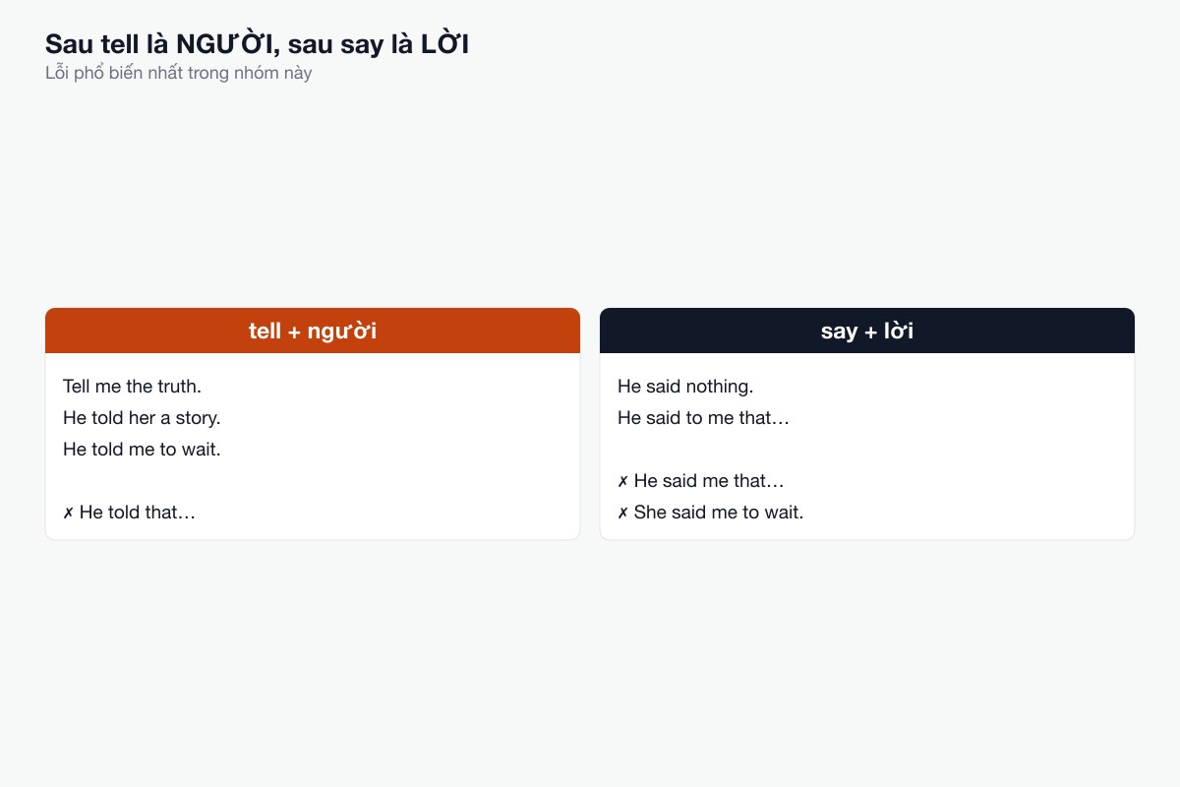
Task: Click the word "NGƯỜI" in the title
Action: point(227,44)
